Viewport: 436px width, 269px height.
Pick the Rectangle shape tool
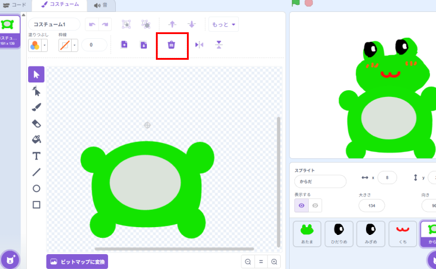36,204
